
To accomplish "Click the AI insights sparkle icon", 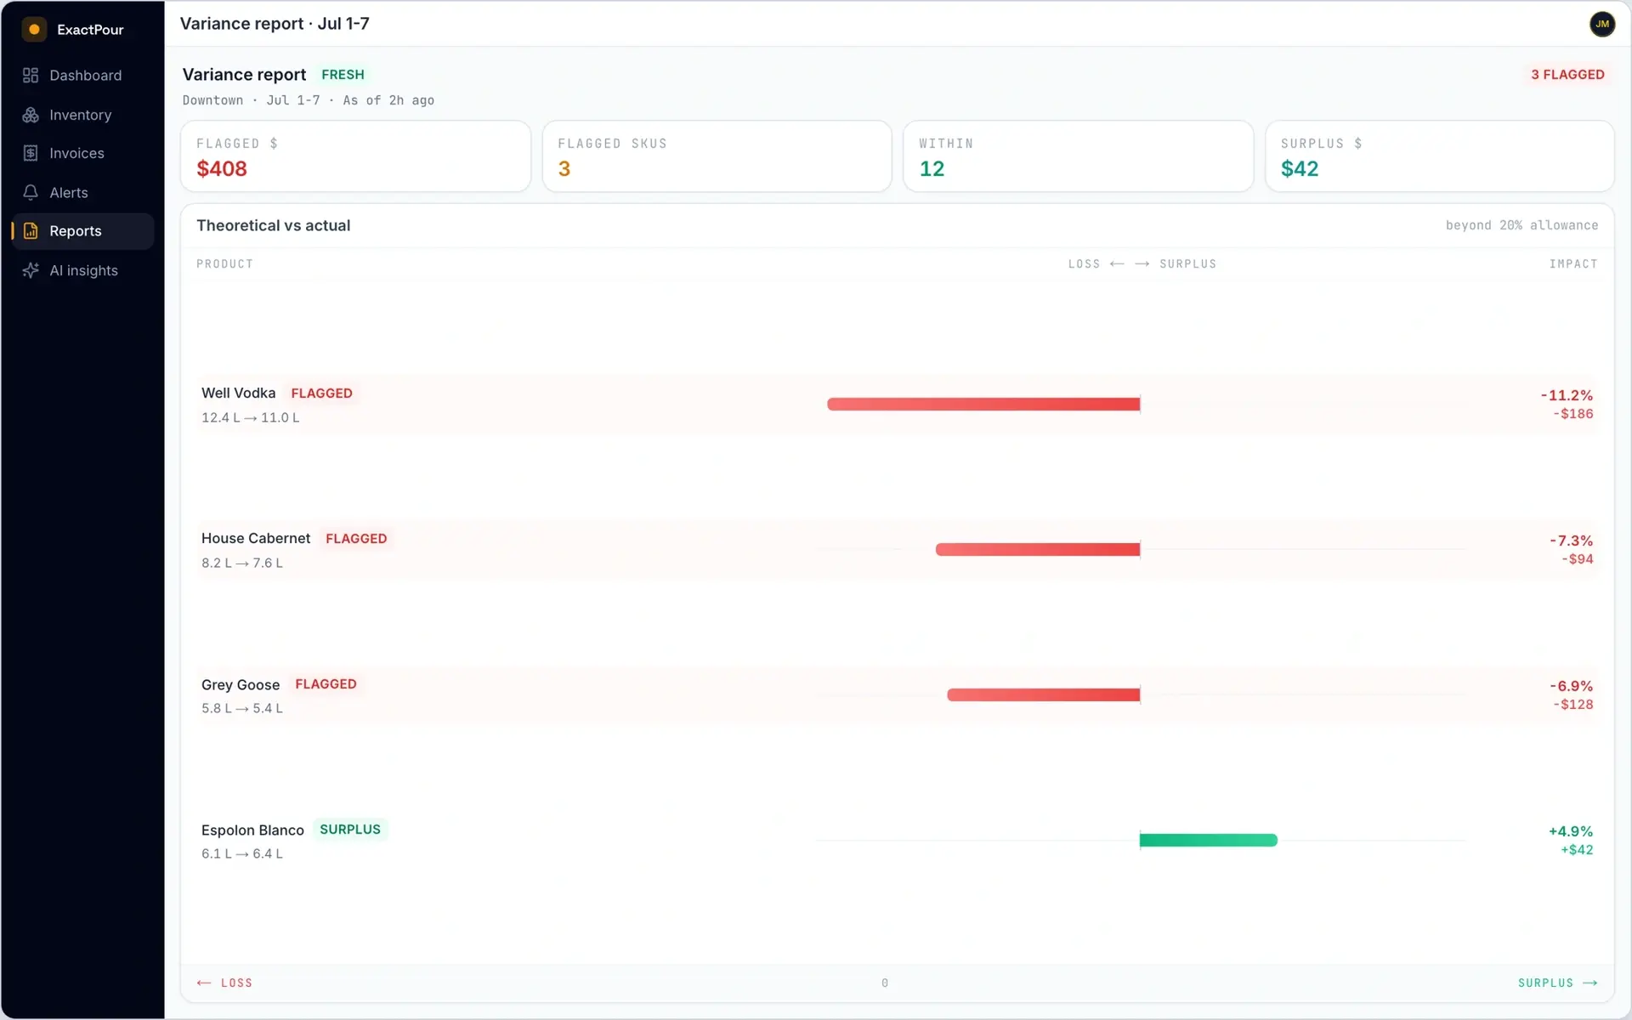I will coord(31,270).
